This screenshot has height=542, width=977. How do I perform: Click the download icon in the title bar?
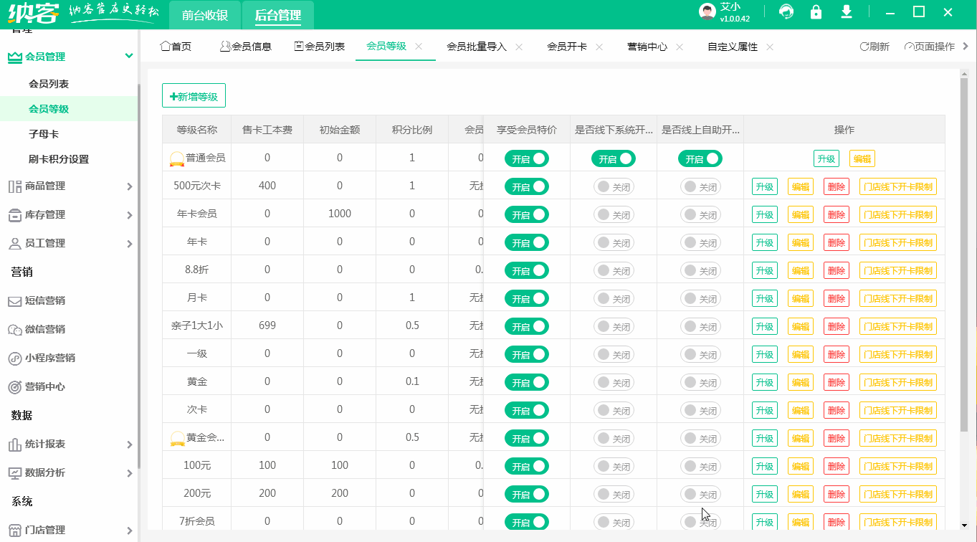point(847,12)
